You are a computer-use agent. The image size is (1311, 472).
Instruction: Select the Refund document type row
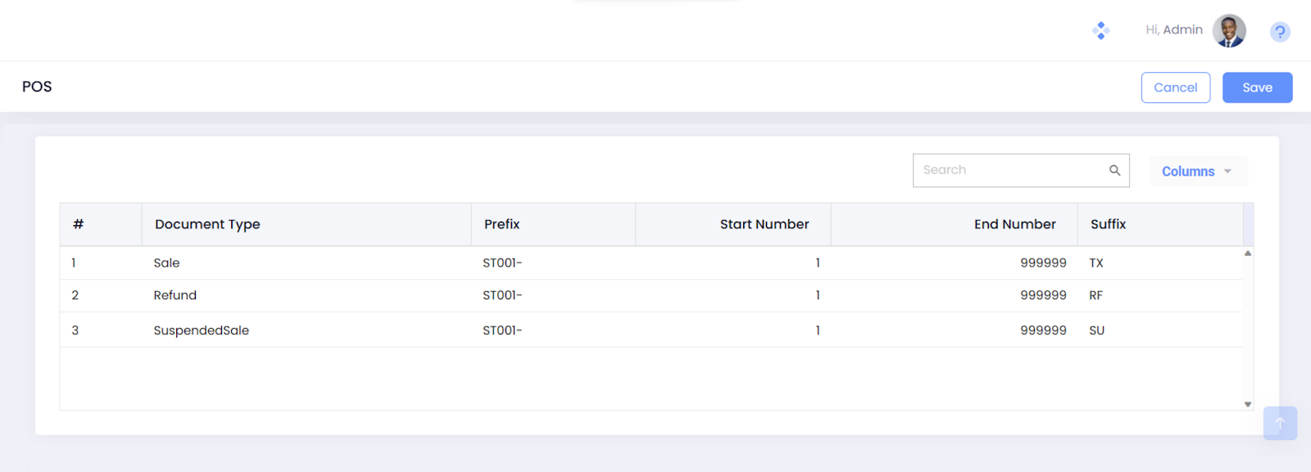point(175,295)
